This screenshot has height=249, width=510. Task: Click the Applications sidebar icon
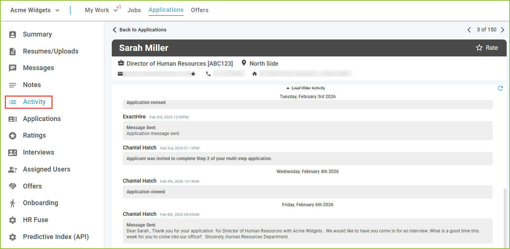(13, 119)
